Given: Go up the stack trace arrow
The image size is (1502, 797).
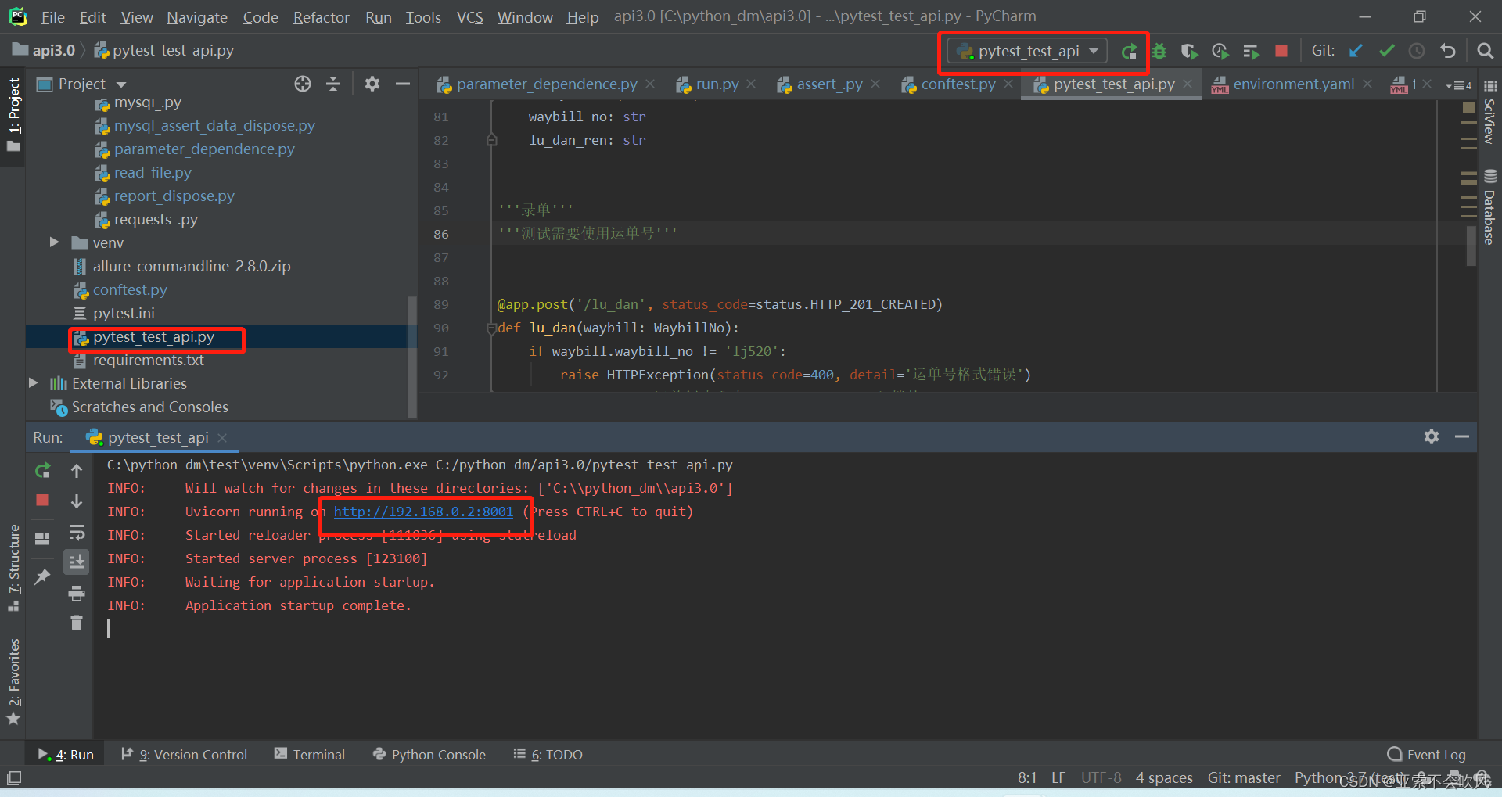Looking at the screenshot, I should [x=77, y=470].
